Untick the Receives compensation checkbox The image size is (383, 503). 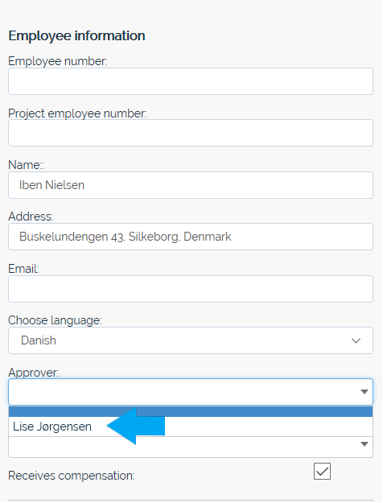pos(322,472)
